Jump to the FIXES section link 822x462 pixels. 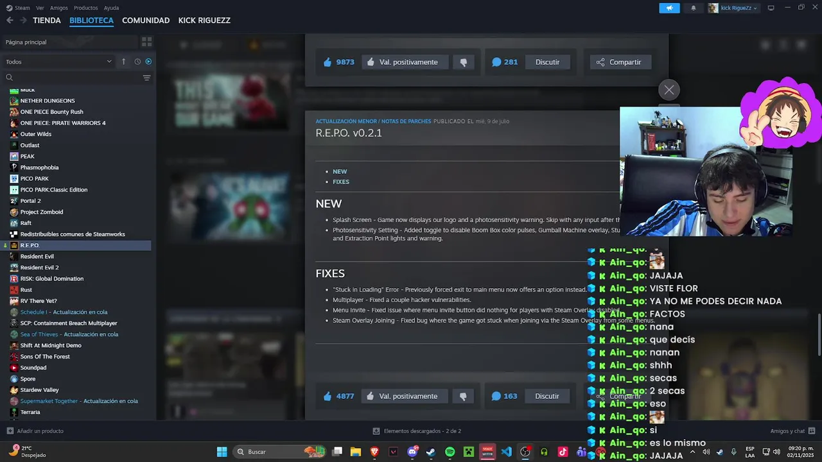point(341,182)
